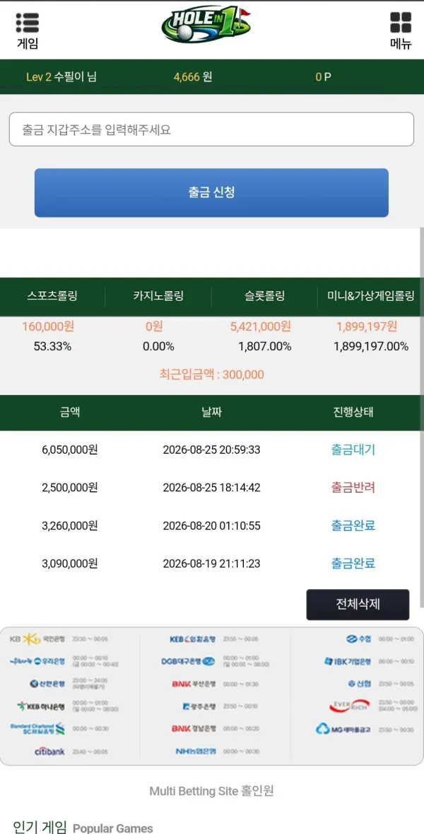Clear history with 전체삭제 button
This screenshot has height=834, width=424.
(x=358, y=604)
